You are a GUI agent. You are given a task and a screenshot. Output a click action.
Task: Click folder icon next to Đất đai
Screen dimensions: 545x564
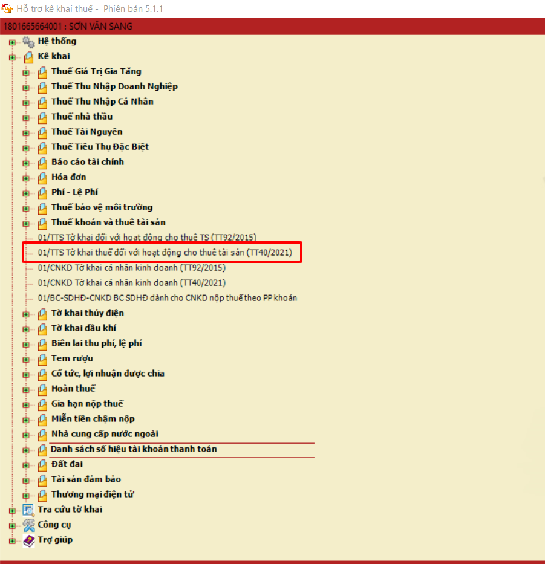tap(42, 465)
